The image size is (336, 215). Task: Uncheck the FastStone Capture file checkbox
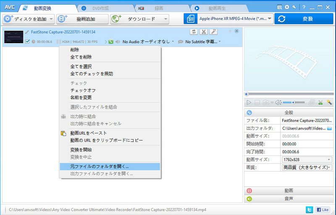[27, 41]
